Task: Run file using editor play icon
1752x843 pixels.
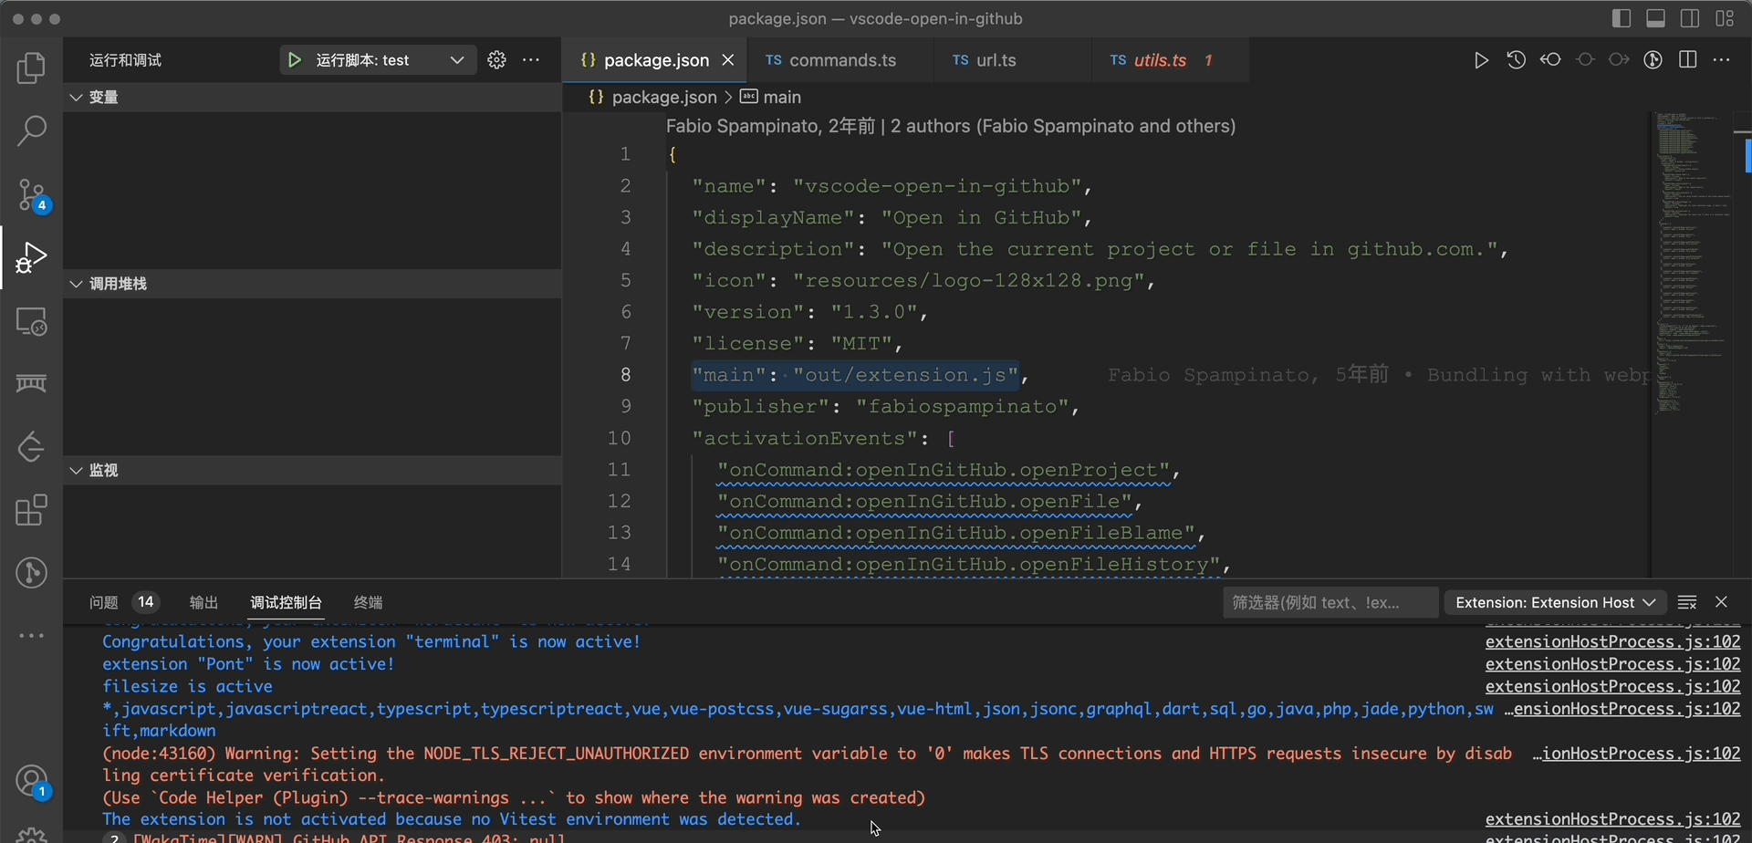Action: (x=1481, y=60)
